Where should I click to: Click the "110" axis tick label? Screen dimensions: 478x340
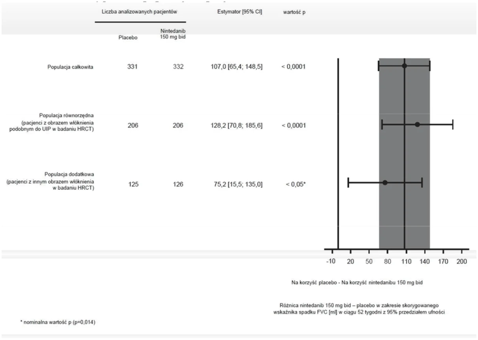click(x=406, y=261)
